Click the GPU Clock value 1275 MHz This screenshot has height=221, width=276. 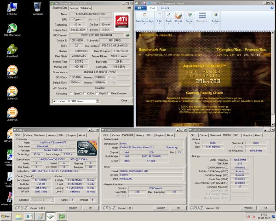point(76,77)
